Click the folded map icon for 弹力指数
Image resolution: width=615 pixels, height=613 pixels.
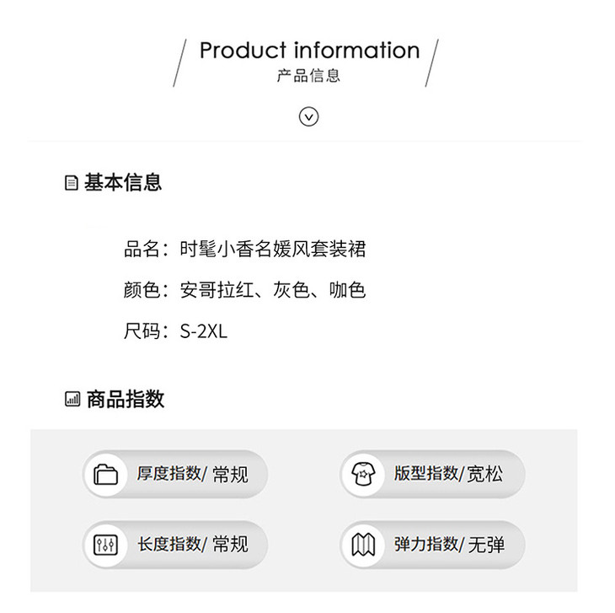(x=363, y=545)
